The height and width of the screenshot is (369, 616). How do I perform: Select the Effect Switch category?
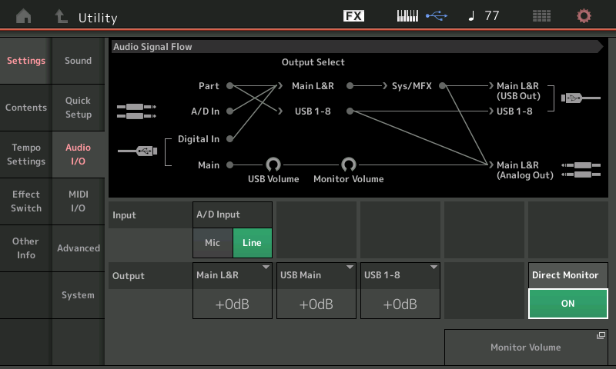tap(26, 201)
